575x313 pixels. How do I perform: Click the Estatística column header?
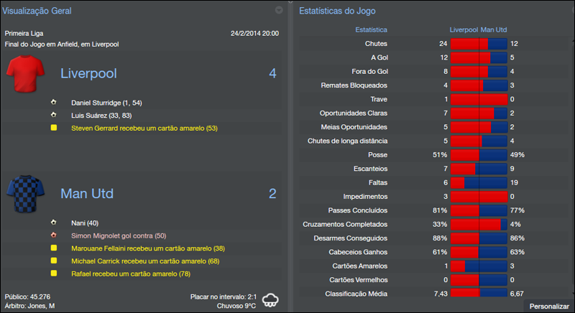click(x=371, y=30)
